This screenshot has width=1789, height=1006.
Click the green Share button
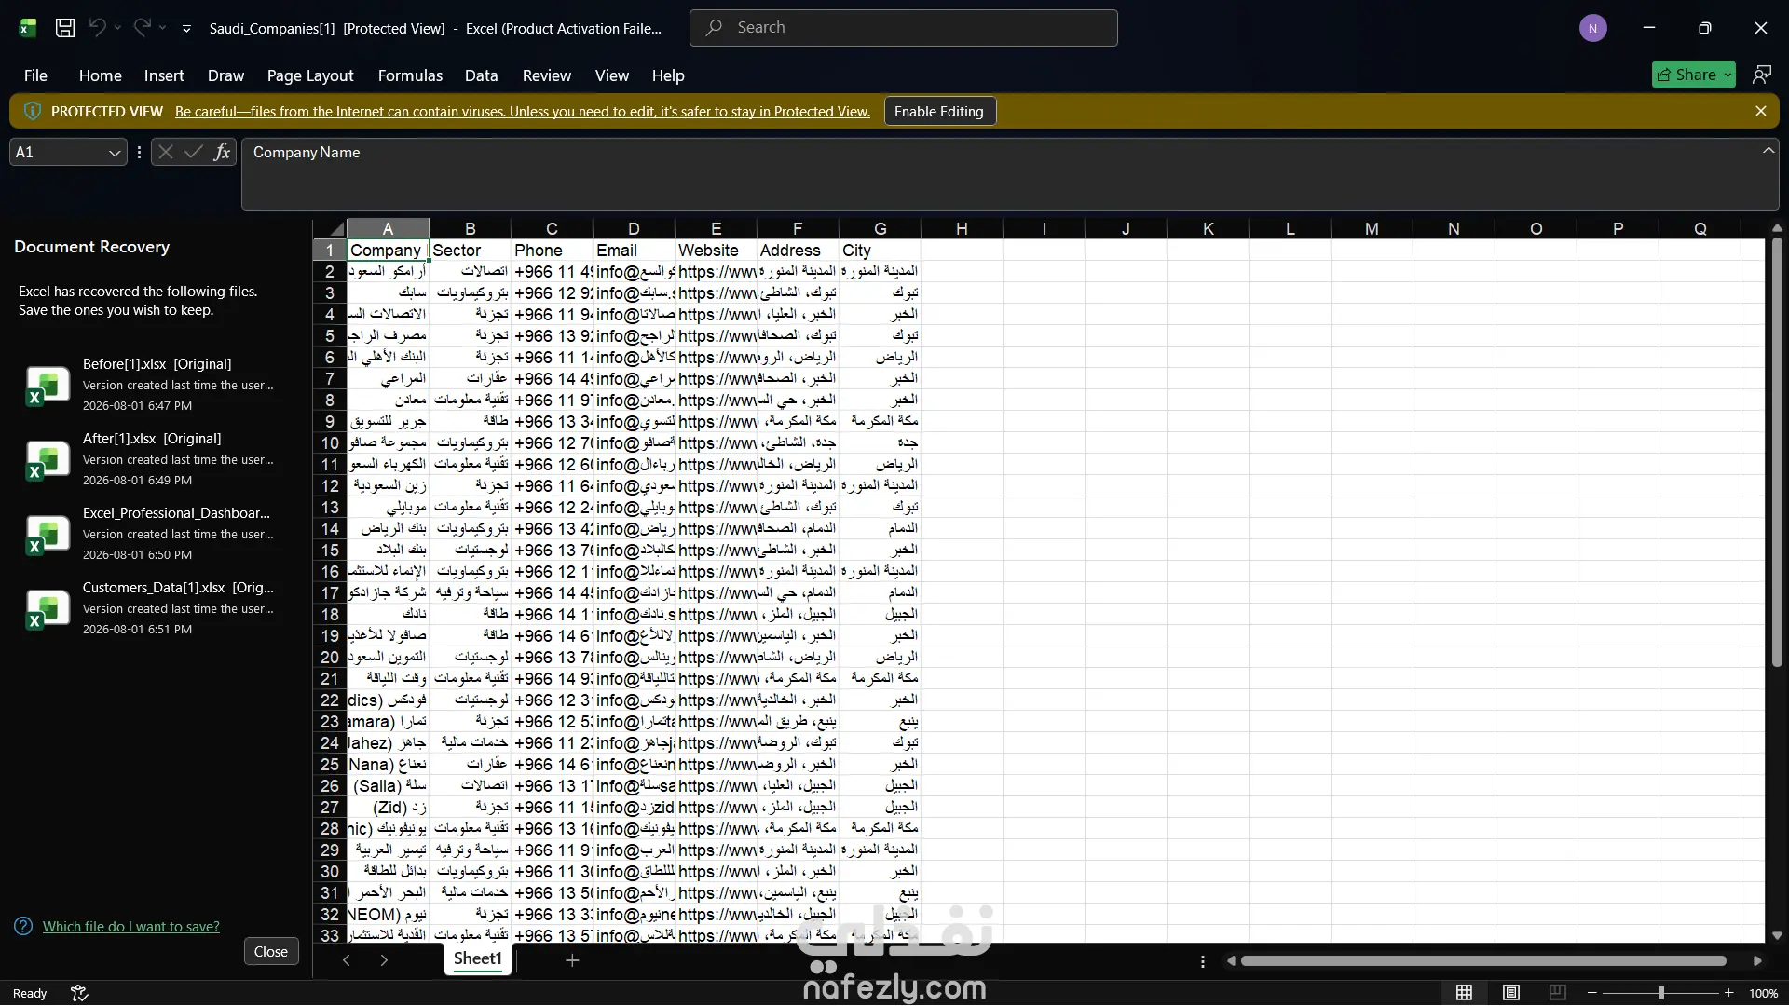point(1693,75)
